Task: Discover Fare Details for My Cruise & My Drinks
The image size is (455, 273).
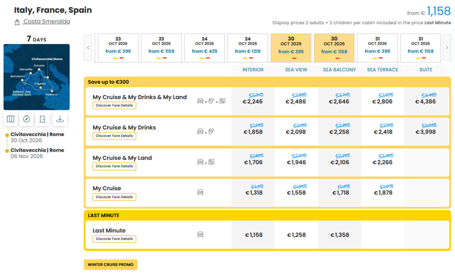Action: tap(114, 136)
